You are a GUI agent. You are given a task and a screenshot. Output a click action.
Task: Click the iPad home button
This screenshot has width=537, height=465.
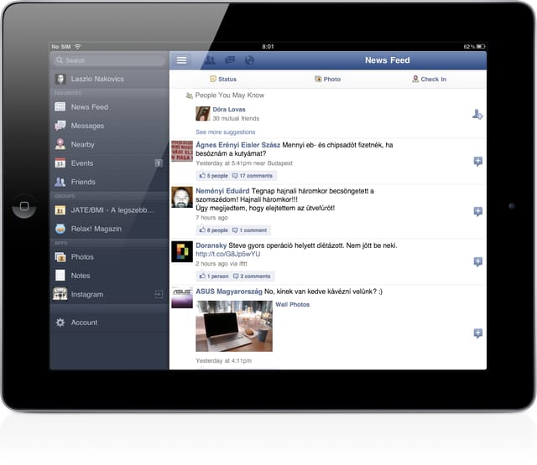coord(24,206)
